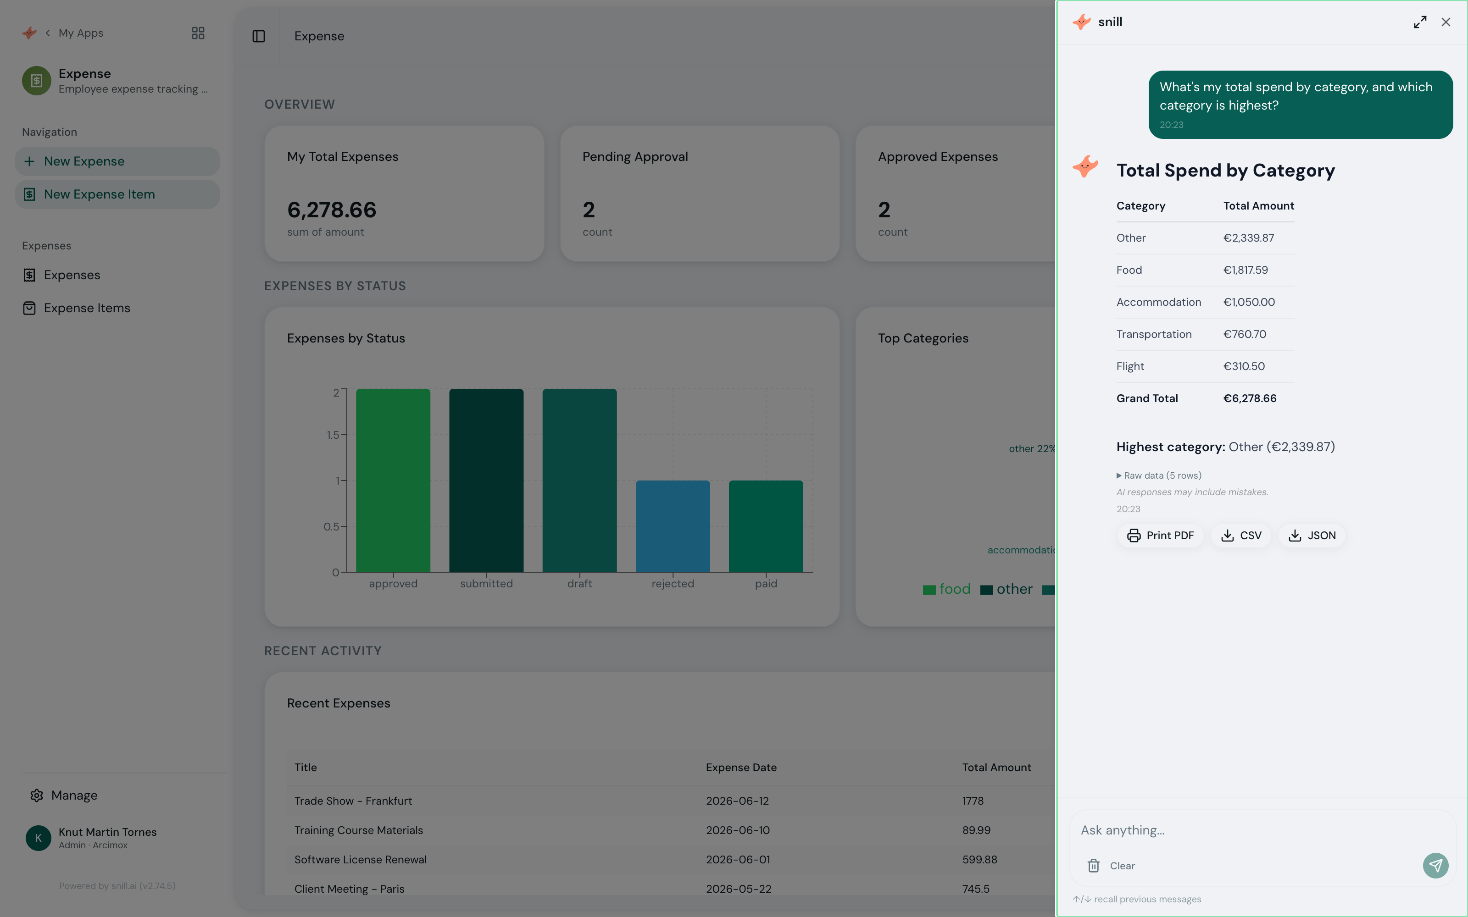
Task: Create a New Expense Item
Action: click(117, 194)
